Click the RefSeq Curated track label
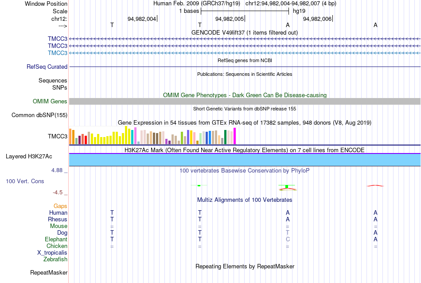Screen dimensions: 421x283 47,67
